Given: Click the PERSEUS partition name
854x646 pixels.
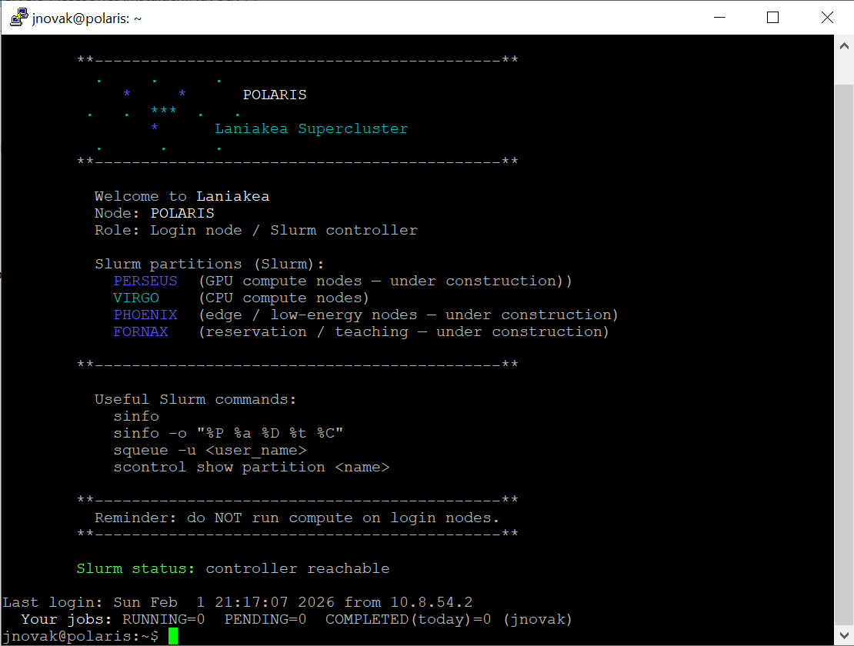Looking at the screenshot, I should tap(145, 281).
